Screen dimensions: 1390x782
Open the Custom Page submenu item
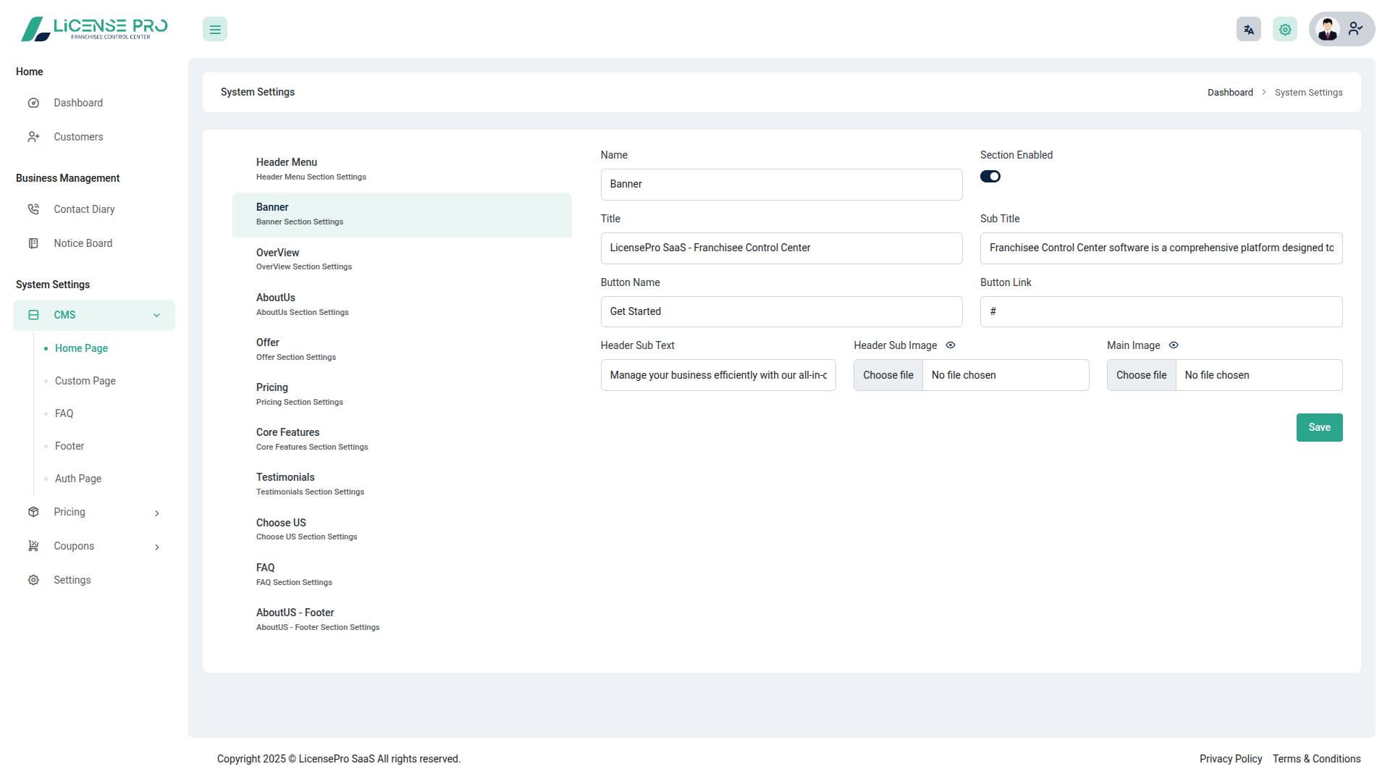pyautogui.click(x=85, y=381)
